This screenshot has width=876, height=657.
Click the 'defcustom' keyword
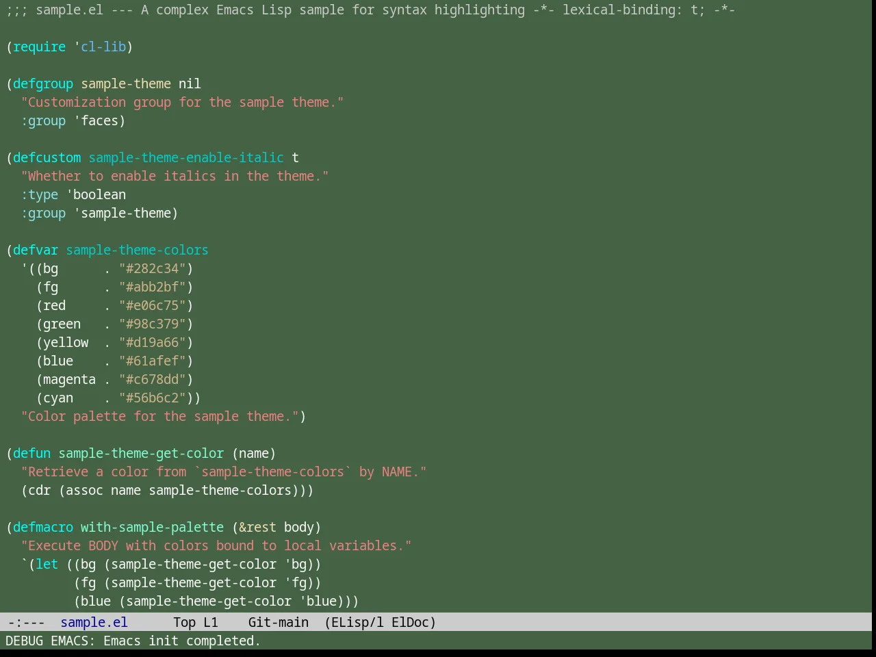click(x=47, y=157)
